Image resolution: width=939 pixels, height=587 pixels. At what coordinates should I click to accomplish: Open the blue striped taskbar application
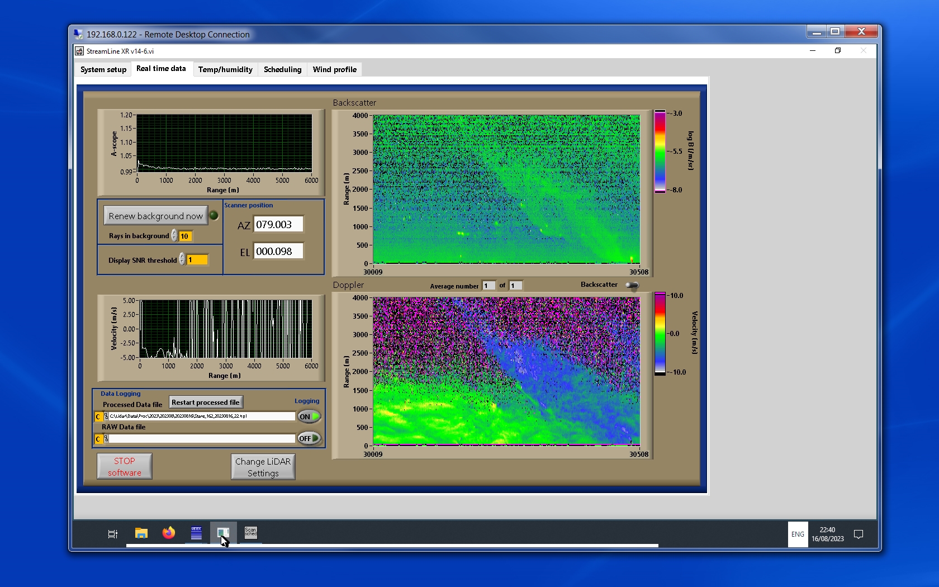[x=196, y=533]
